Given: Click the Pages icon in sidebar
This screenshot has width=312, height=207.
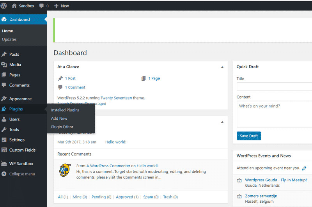Looking at the screenshot, I should [x=4, y=75].
